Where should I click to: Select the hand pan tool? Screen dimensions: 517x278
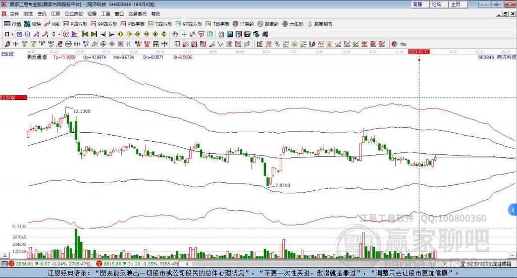coord(175,34)
